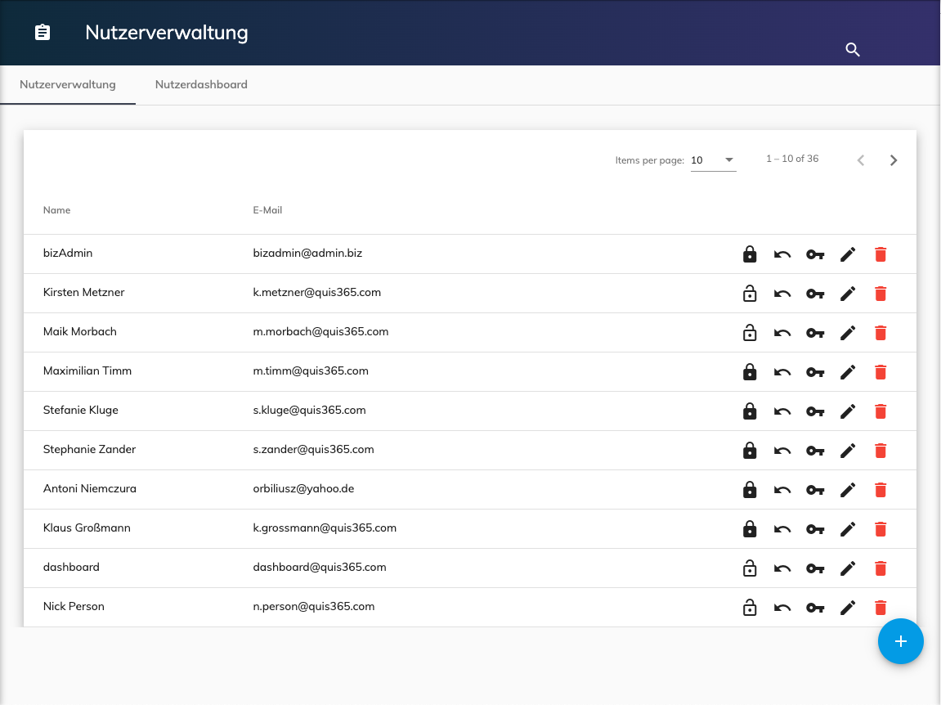This screenshot has height=705, width=941.
Task: Select email n.person@quis365.com
Action: pyautogui.click(x=314, y=607)
